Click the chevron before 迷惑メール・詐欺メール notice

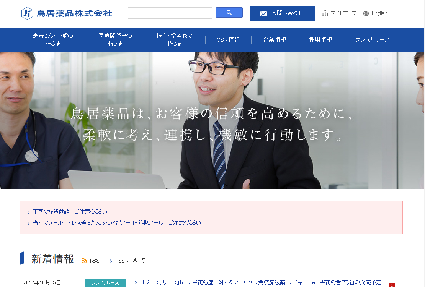[x=28, y=224]
